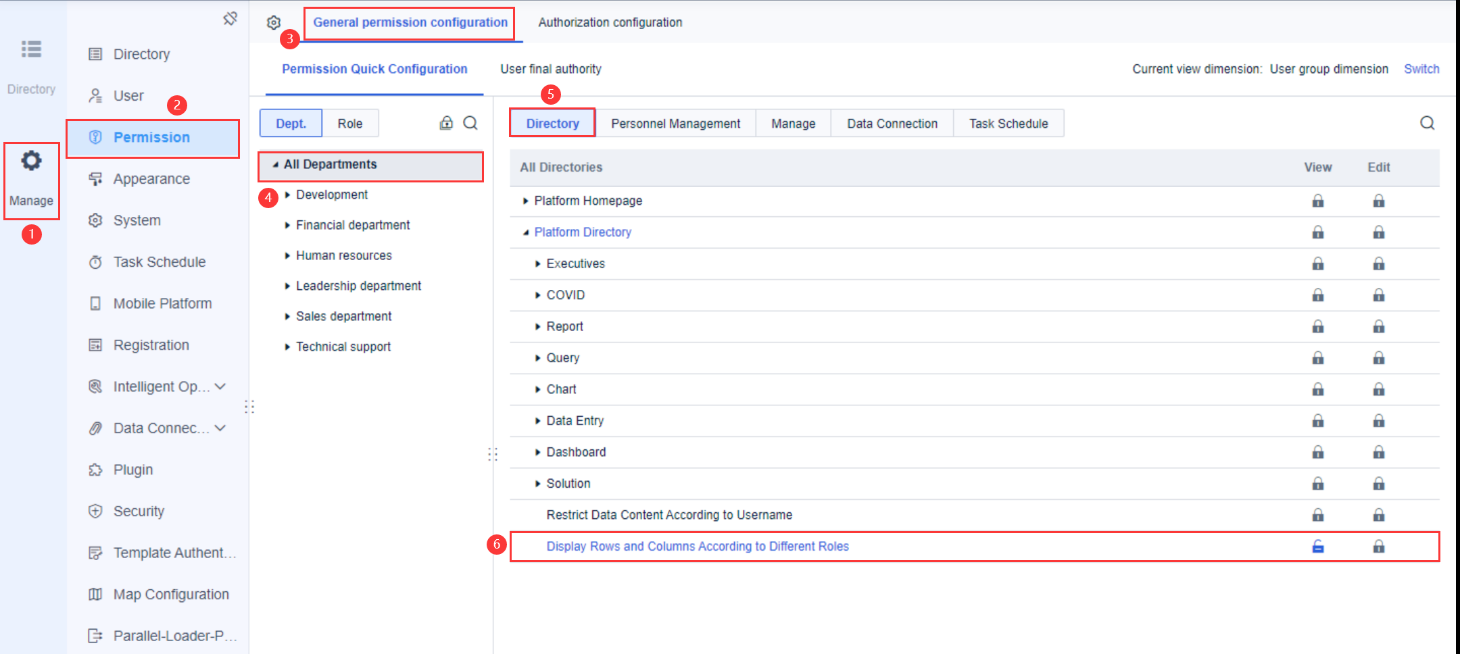Unpin the sidebar with the pin icon
The height and width of the screenshot is (654, 1460).
point(230,18)
